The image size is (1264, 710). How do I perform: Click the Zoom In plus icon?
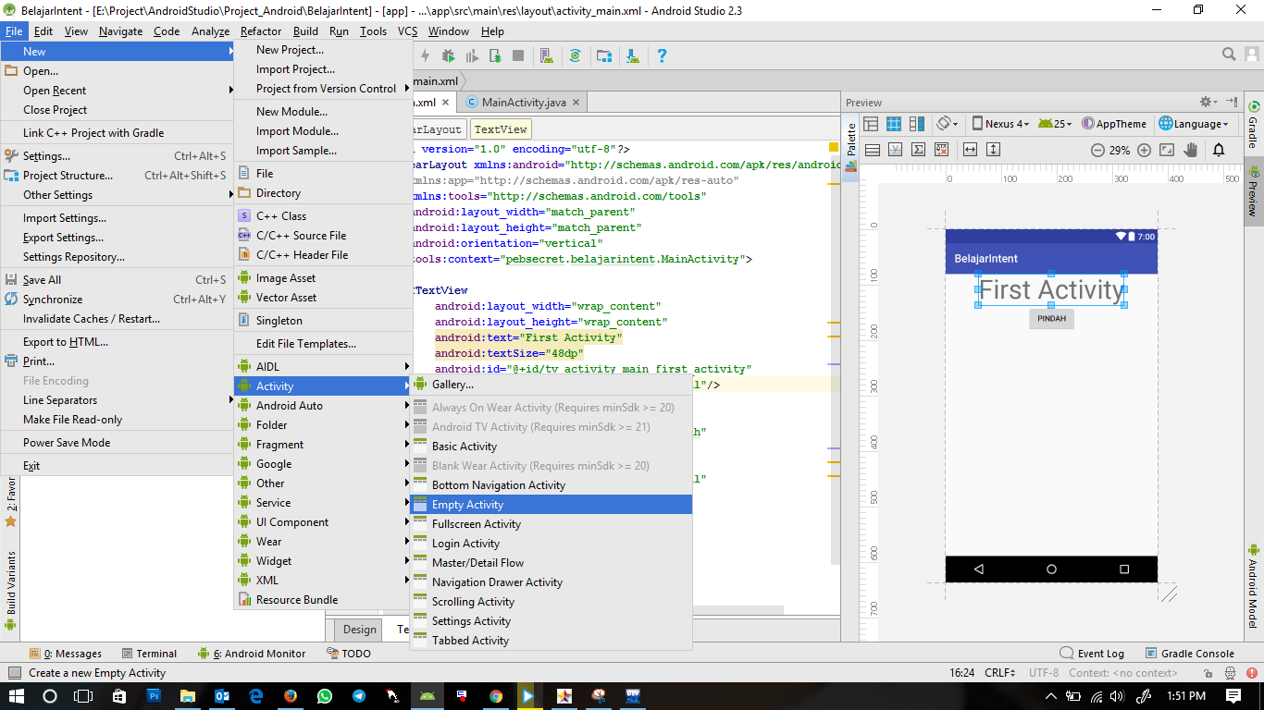tap(1144, 150)
